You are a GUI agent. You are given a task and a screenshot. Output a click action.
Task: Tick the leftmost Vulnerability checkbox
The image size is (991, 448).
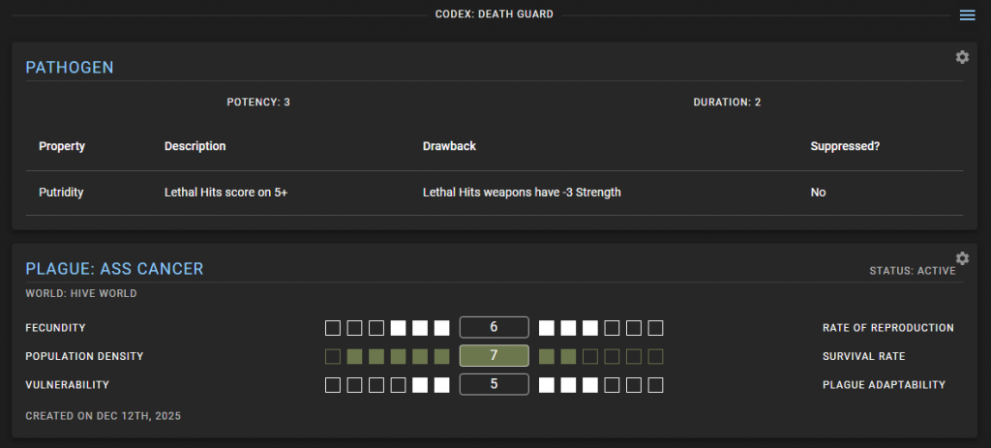coord(333,385)
